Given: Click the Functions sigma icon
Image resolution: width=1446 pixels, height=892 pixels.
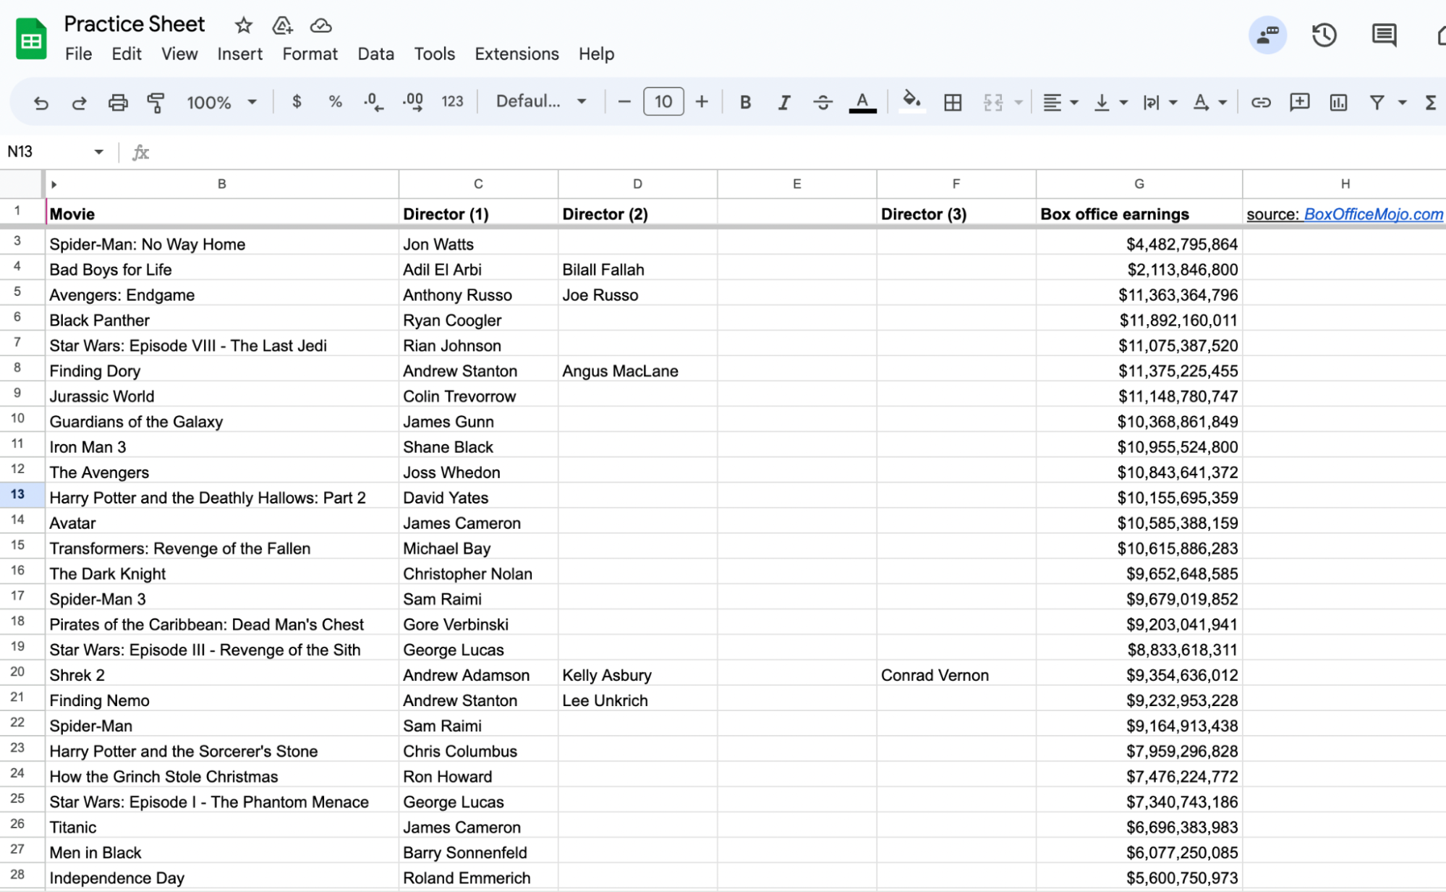Looking at the screenshot, I should (1431, 102).
